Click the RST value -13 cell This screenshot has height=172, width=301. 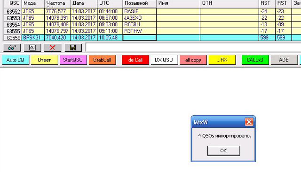(267, 24)
